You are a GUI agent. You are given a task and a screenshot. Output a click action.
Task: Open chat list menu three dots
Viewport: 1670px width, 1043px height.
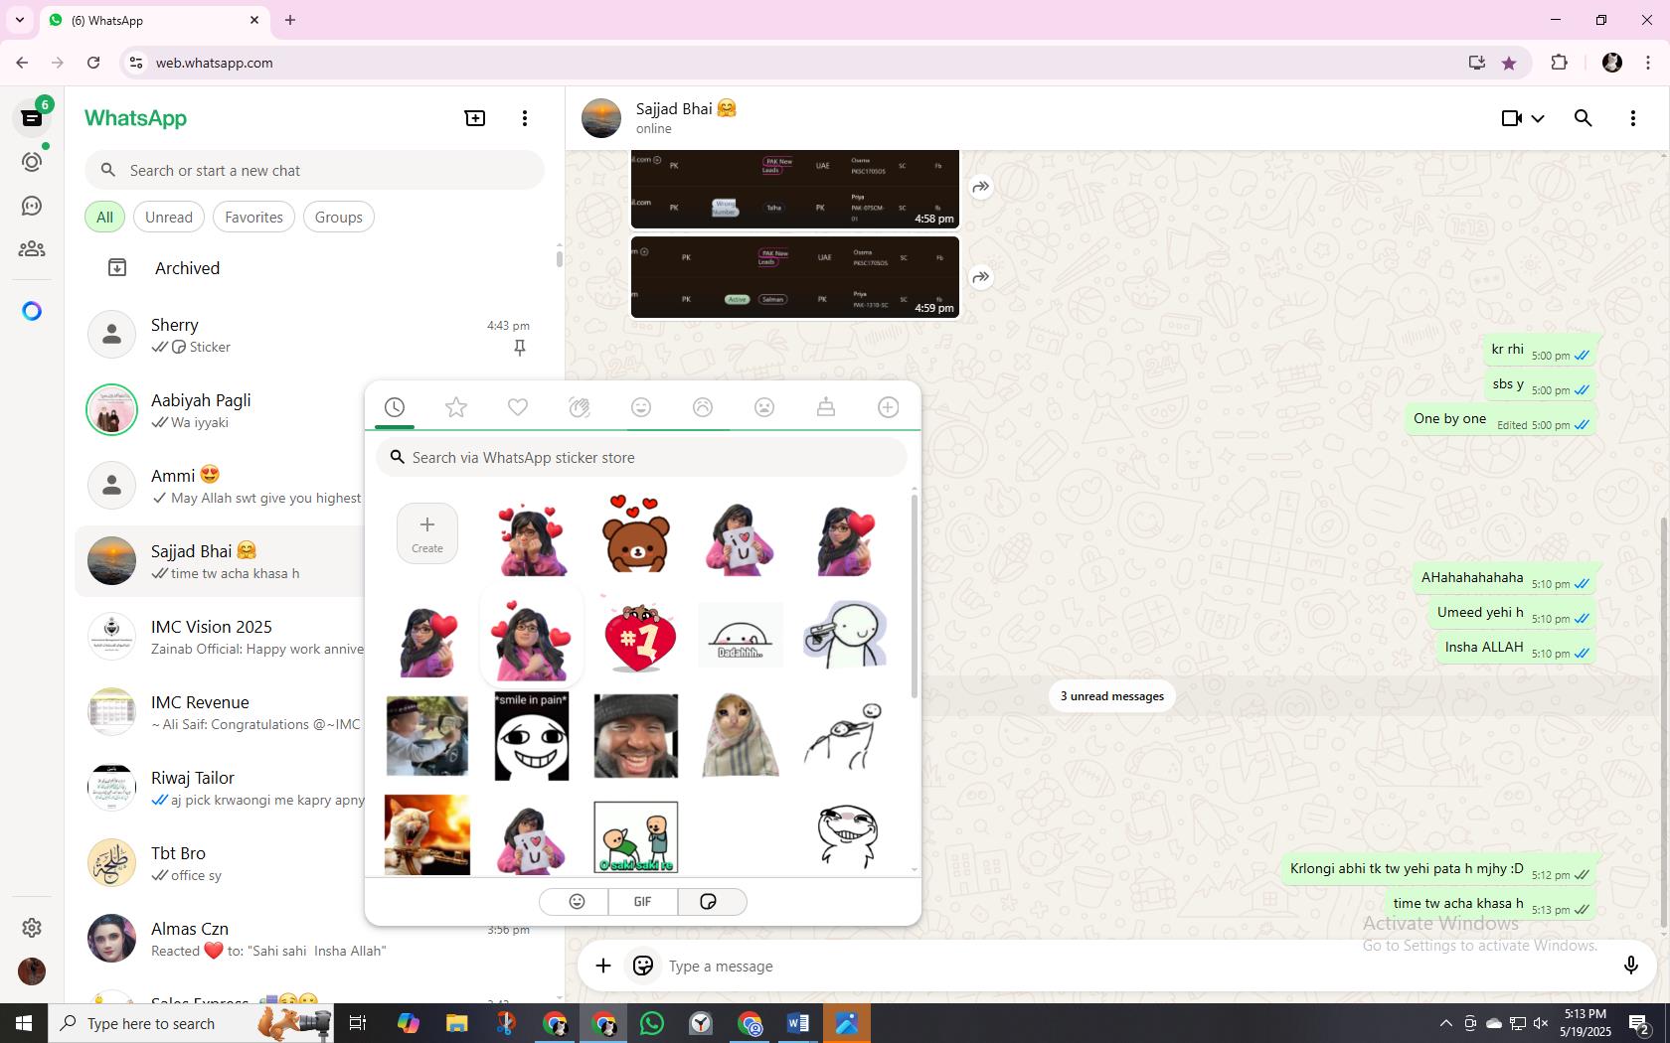point(525,118)
